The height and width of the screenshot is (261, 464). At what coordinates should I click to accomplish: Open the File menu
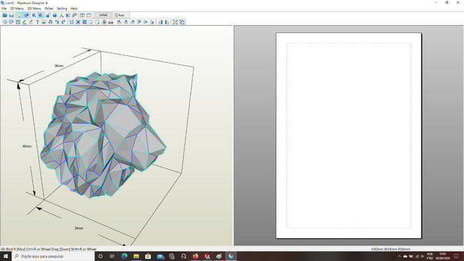coord(4,9)
